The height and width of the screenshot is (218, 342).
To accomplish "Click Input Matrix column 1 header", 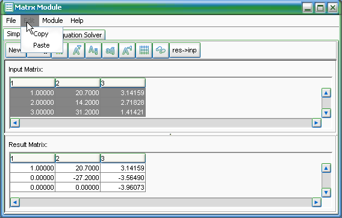I will (x=33, y=83).
